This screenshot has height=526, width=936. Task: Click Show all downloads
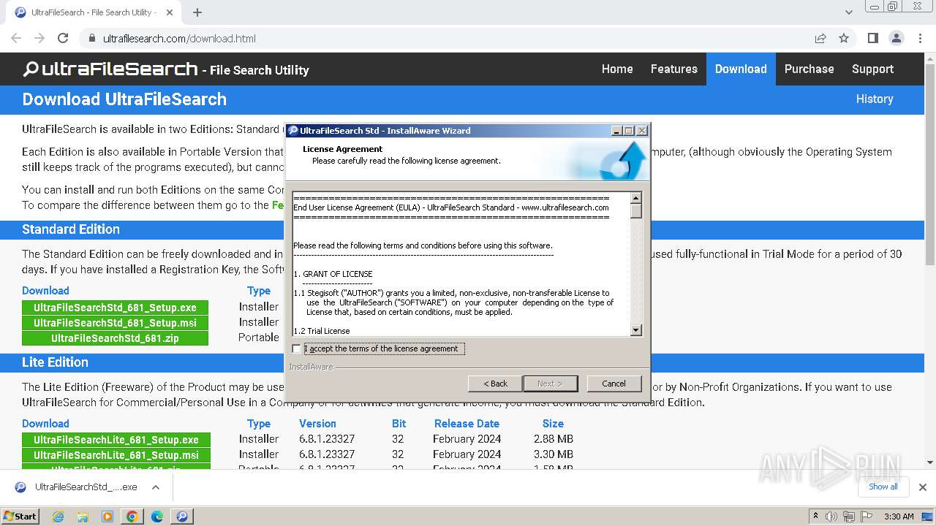coord(883,487)
